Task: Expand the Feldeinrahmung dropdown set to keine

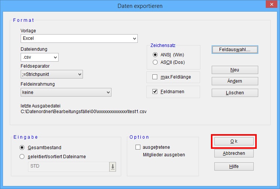Action: (x=66, y=92)
